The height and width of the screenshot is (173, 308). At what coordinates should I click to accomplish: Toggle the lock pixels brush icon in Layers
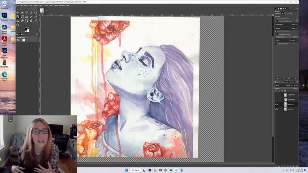coord(279,91)
